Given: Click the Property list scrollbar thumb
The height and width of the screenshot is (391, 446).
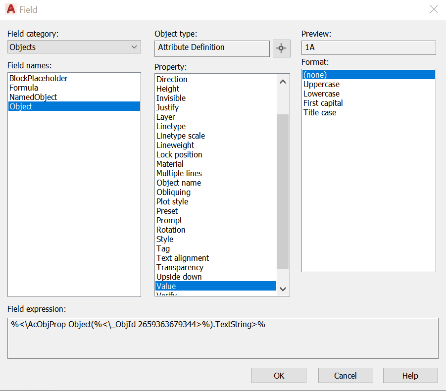Looking at the screenshot, I should coord(283,192).
